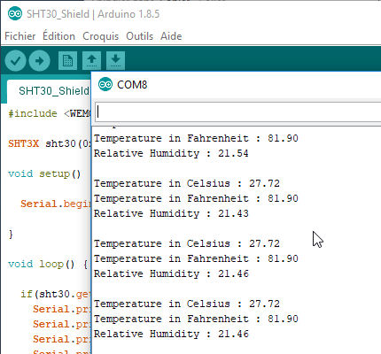The image size is (381, 354).
Task: Click 'Temperature in Fahrenheit : 81.90' above humidity 21.54
Action: tap(196, 138)
